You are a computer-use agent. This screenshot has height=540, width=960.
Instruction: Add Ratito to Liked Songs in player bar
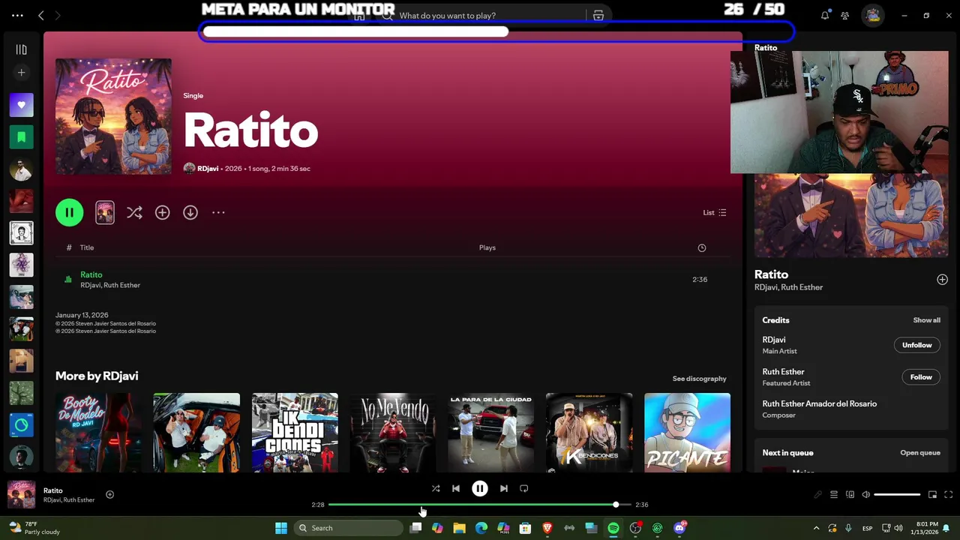coord(109,494)
